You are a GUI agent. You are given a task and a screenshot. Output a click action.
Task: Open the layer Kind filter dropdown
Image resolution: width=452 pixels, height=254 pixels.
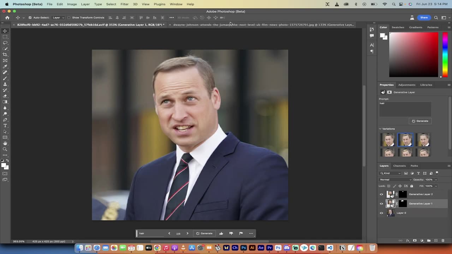pyautogui.click(x=391, y=173)
